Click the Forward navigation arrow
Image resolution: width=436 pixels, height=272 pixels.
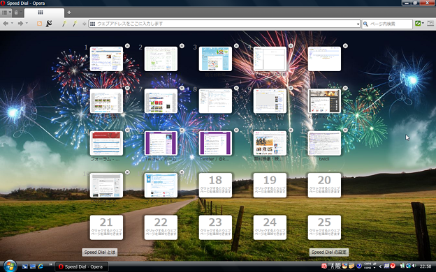(x=20, y=23)
